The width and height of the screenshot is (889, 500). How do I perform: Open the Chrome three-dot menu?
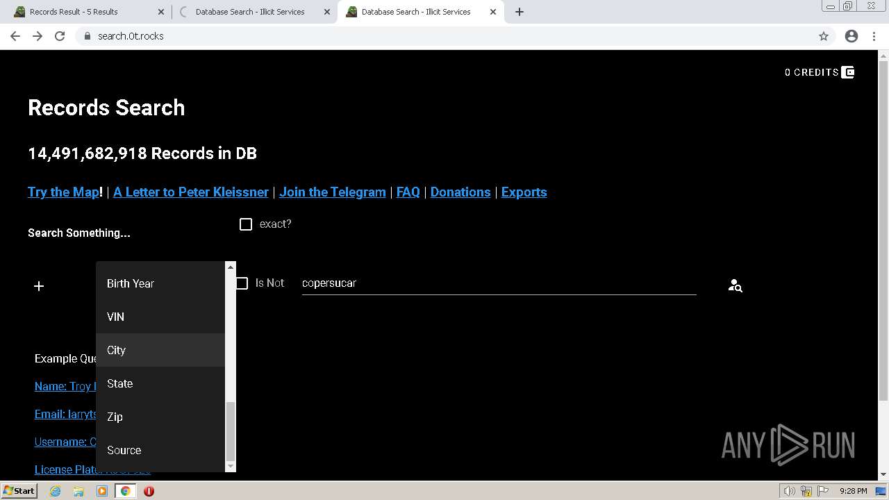click(x=874, y=36)
